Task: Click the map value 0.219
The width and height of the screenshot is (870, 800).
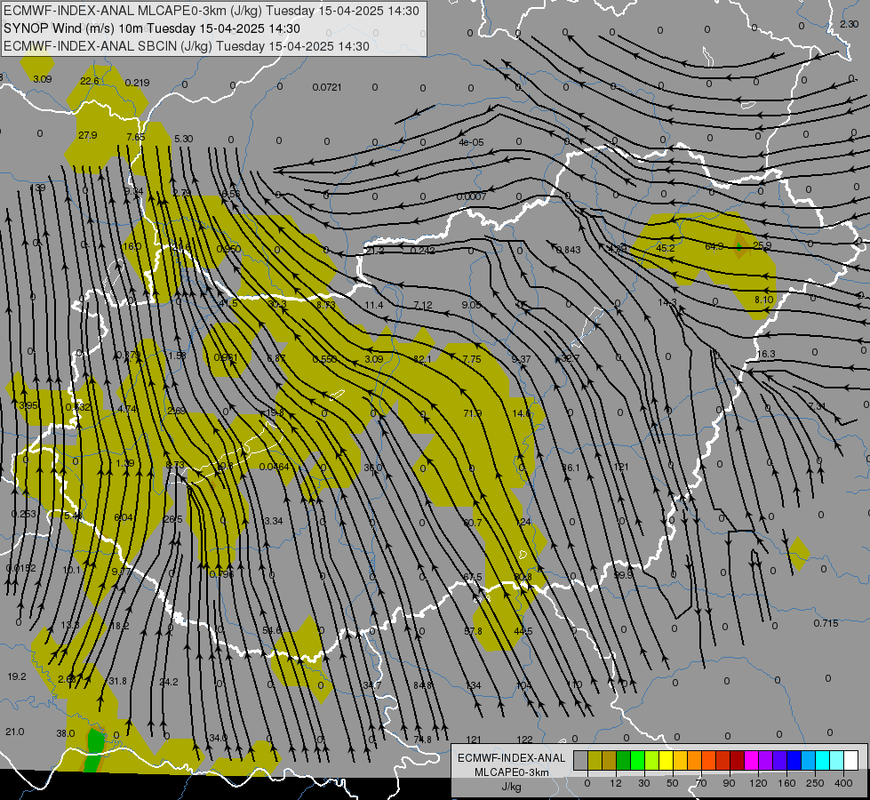Action: (137, 83)
